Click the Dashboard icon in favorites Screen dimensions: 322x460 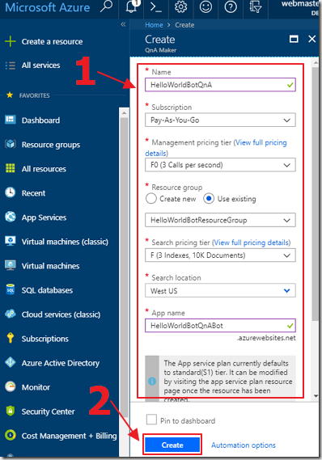click(x=11, y=120)
